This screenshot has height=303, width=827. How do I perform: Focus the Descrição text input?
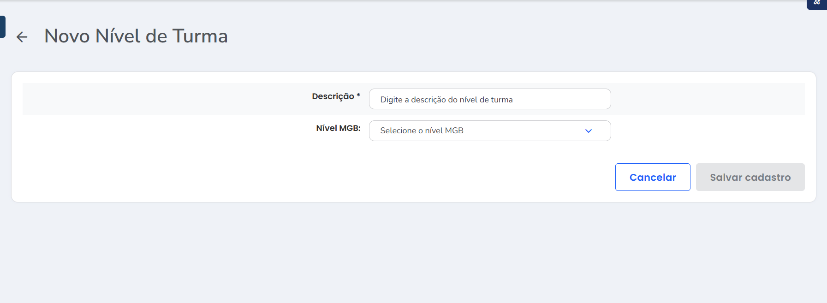pos(489,99)
